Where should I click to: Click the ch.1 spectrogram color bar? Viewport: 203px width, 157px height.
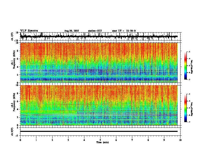185,66
